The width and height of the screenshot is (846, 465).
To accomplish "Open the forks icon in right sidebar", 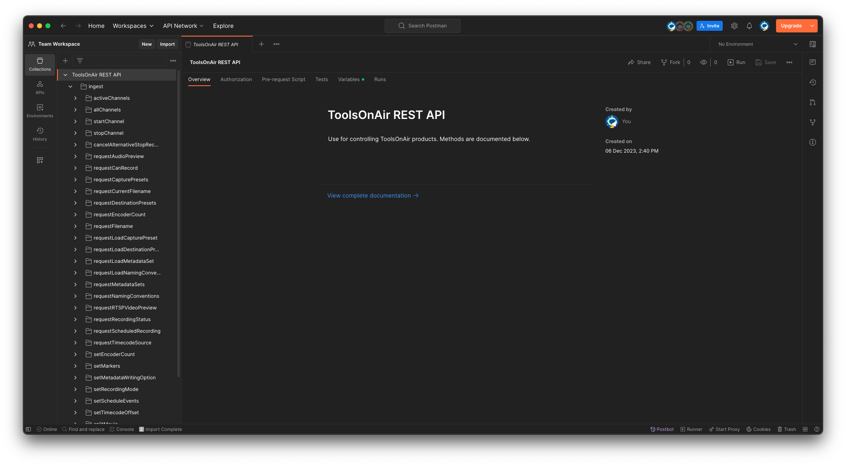I will (x=813, y=122).
